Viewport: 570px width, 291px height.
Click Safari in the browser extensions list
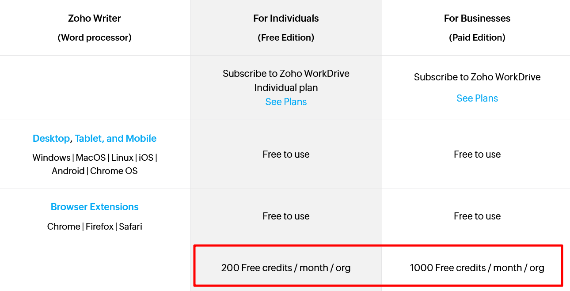[x=130, y=227]
